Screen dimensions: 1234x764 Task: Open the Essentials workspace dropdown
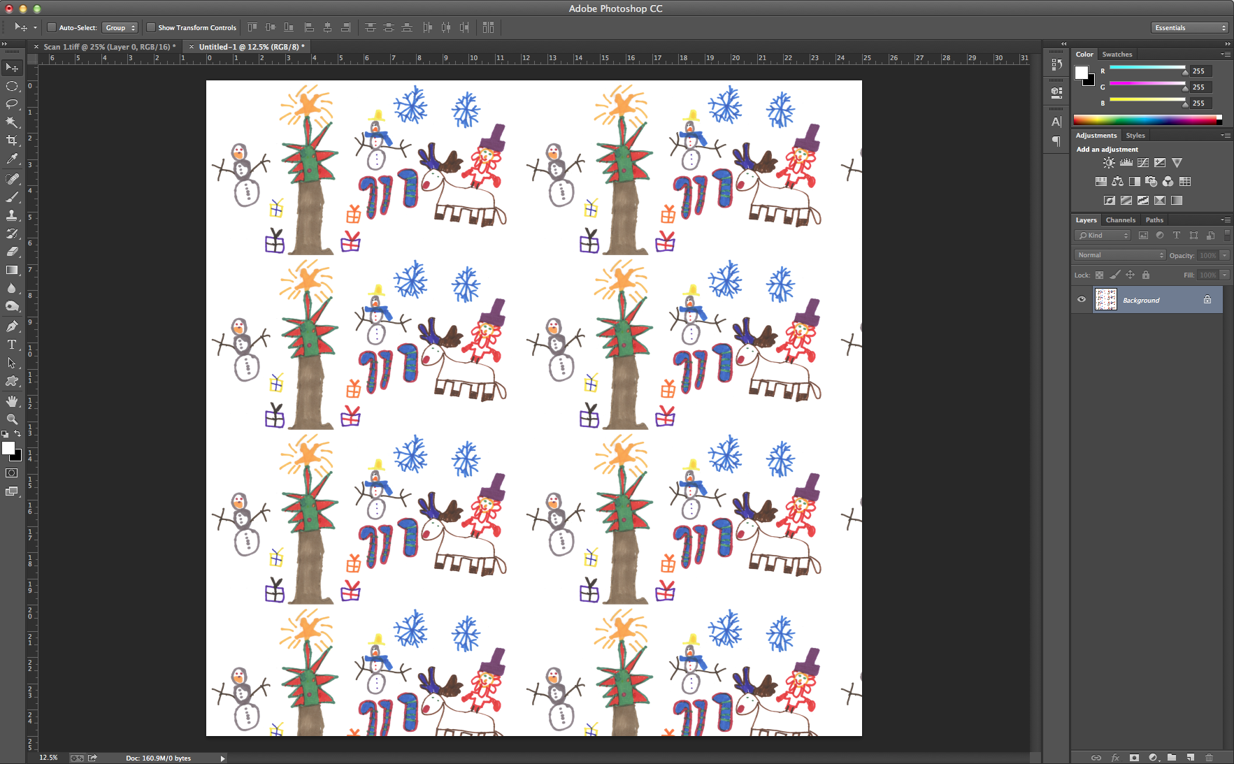[x=1189, y=27]
